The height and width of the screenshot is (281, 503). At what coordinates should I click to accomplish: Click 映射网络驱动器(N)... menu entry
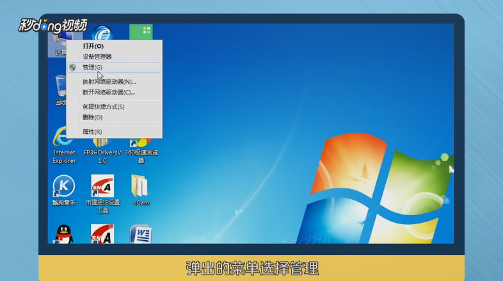[x=114, y=82]
